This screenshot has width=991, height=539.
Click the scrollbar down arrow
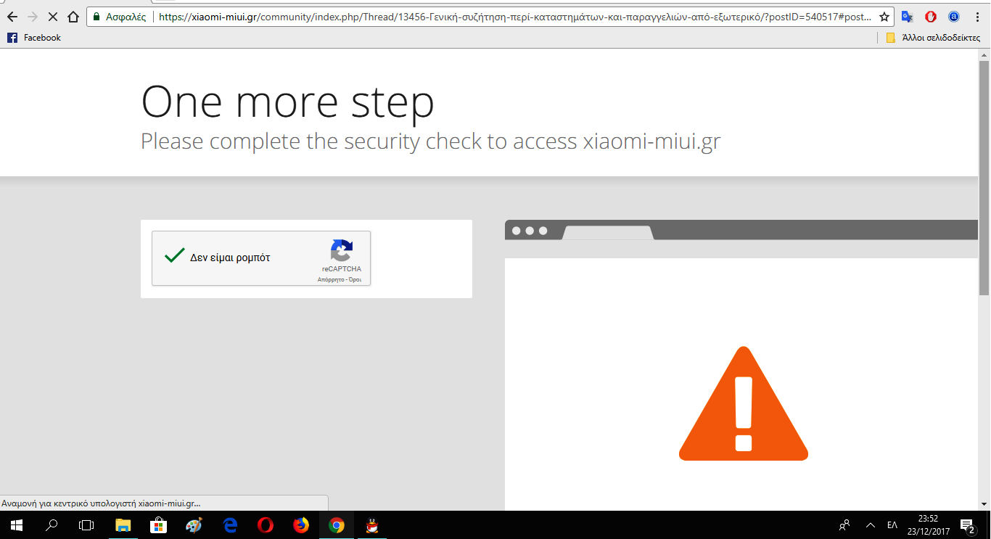tap(984, 504)
